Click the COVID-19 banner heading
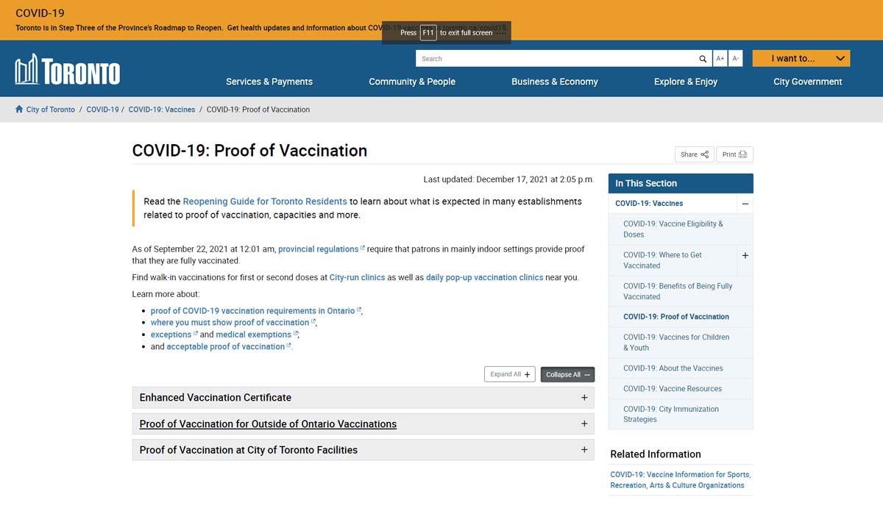 click(x=40, y=13)
